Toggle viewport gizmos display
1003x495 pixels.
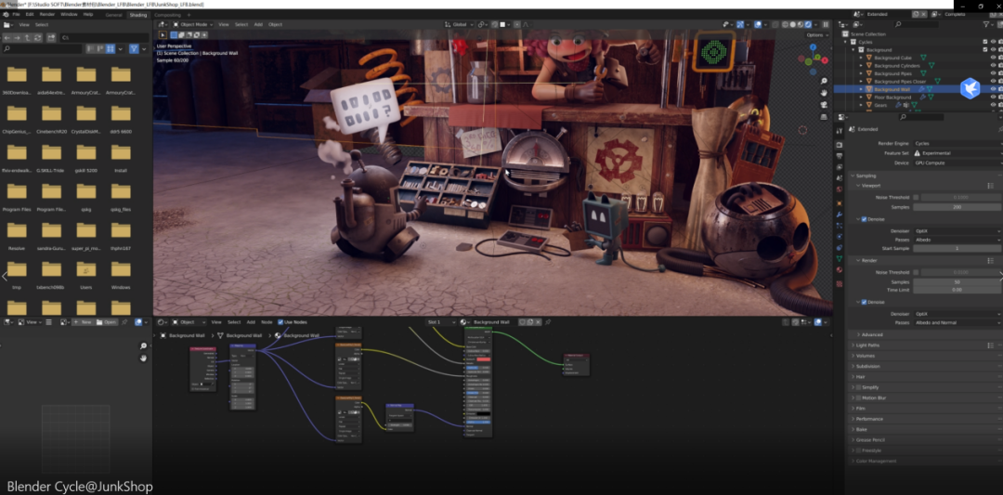(x=740, y=24)
